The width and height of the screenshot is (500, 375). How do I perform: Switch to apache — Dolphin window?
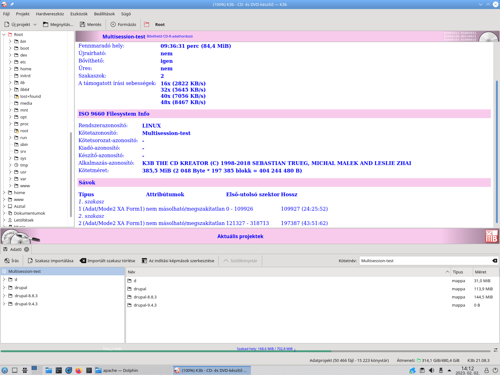133,370
